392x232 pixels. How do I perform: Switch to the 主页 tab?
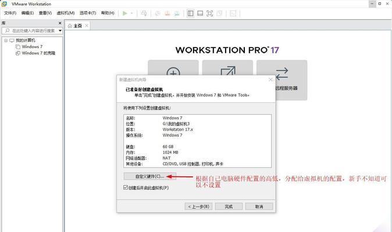click(77, 26)
